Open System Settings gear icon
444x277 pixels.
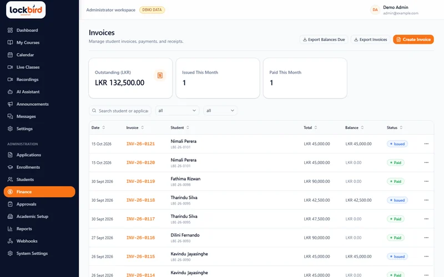pos(10,253)
